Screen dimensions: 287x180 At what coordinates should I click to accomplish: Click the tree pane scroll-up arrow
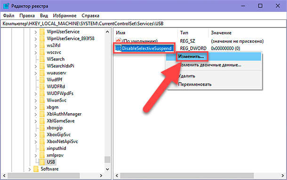(107, 32)
